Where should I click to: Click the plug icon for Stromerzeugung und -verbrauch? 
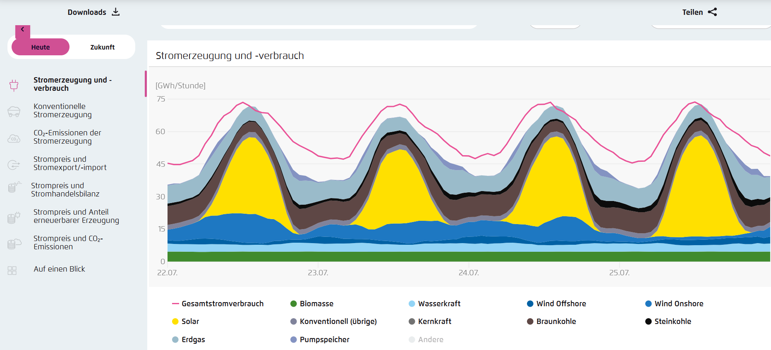coord(14,85)
